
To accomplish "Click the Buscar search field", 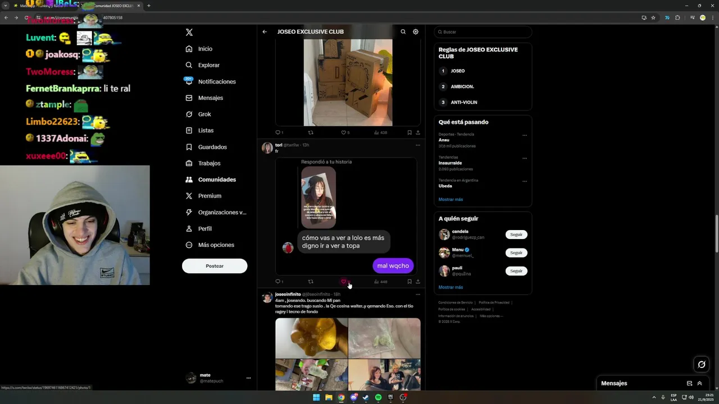I will coord(483,32).
